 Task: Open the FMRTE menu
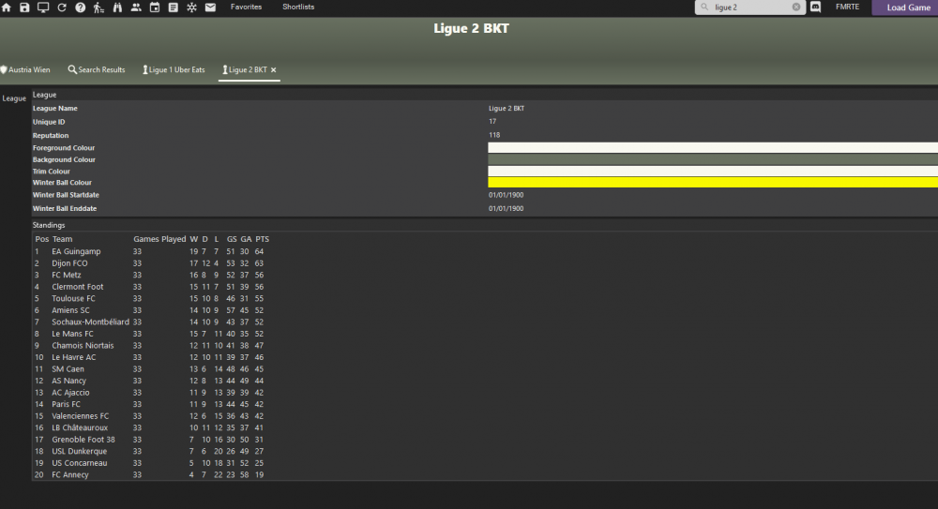tap(847, 7)
